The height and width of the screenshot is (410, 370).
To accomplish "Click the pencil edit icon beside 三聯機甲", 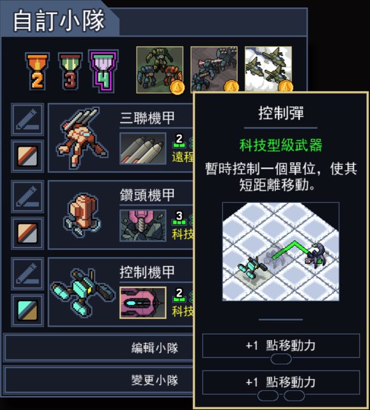I will pos(27,120).
